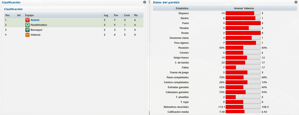Click the Posesión stat bar

coord(243,48)
